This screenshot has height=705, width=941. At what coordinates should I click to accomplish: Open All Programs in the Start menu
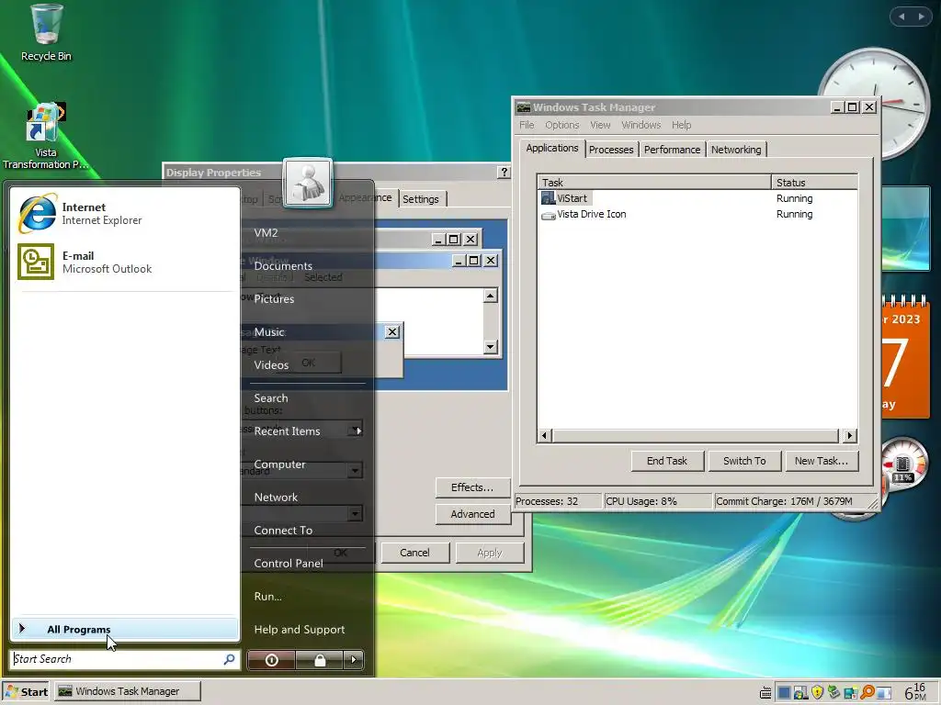coord(125,630)
